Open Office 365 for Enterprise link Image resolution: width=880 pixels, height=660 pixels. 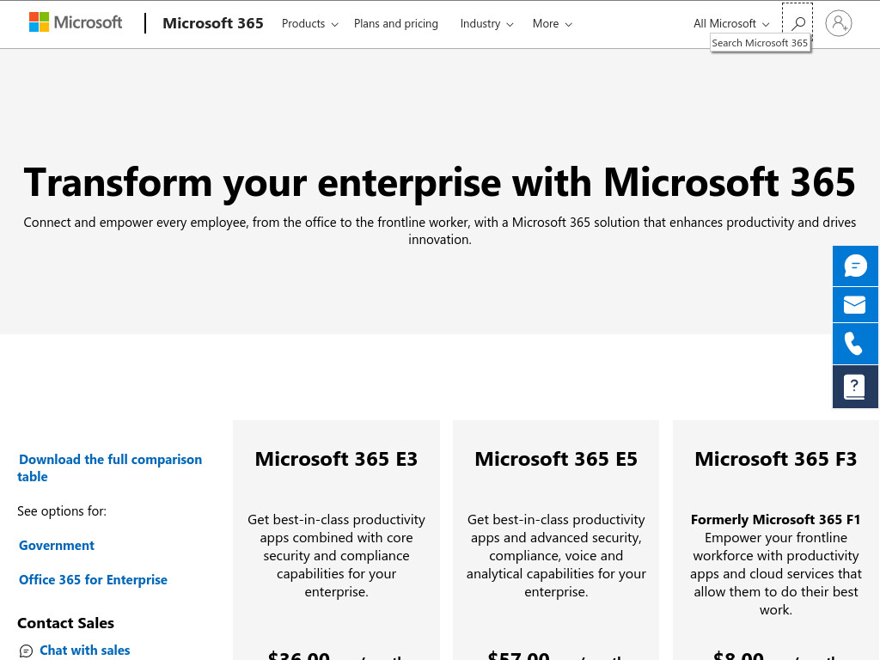click(x=93, y=580)
